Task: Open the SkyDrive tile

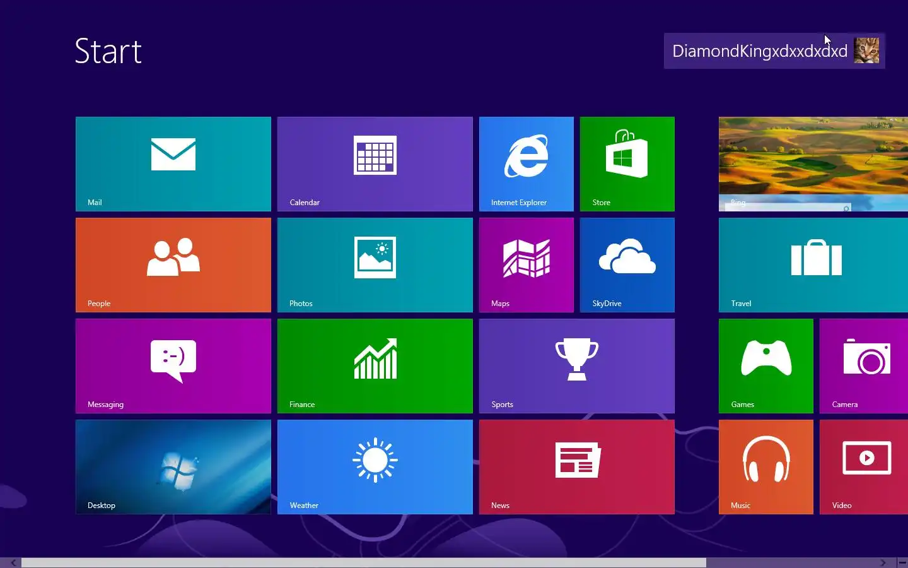Action: 627,265
